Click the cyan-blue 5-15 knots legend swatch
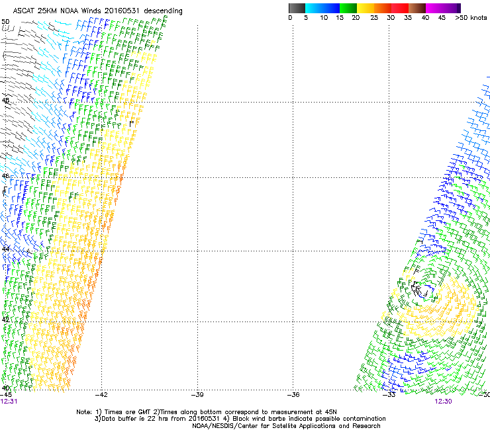The height and width of the screenshot is (430, 490). (x=322, y=8)
